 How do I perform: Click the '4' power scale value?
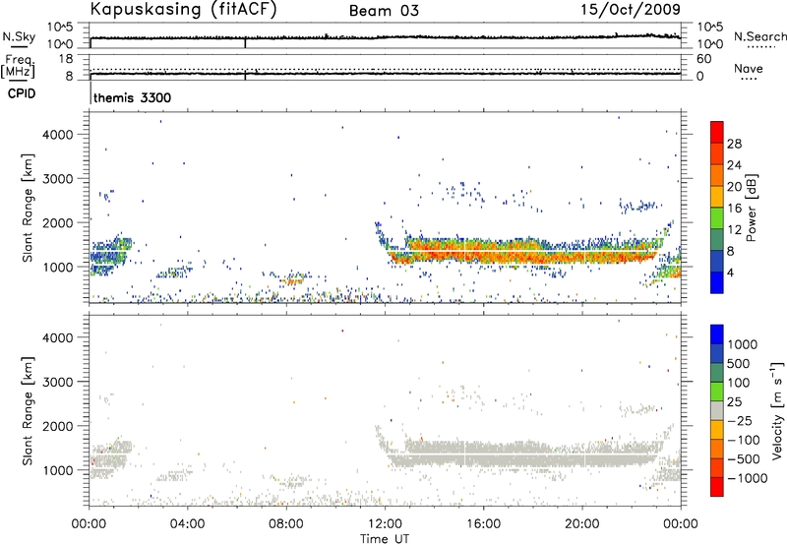(x=731, y=273)
